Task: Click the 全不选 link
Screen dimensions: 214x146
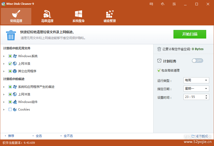Action: click(68, 136)
